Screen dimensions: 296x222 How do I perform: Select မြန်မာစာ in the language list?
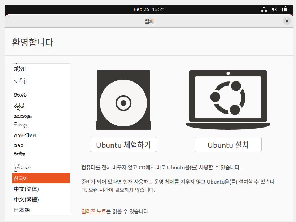click(41, 167)
